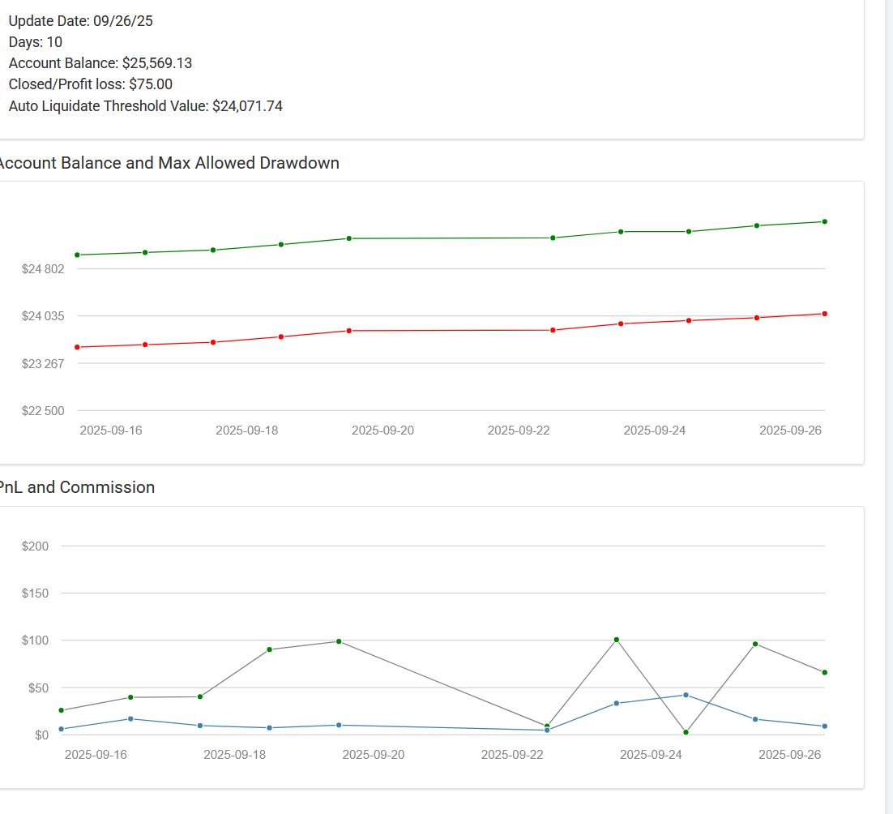Click the green PnL point near $0
The height and width of the screenshot is (814, 893).
pyautogui.click(x=686, y=732)
